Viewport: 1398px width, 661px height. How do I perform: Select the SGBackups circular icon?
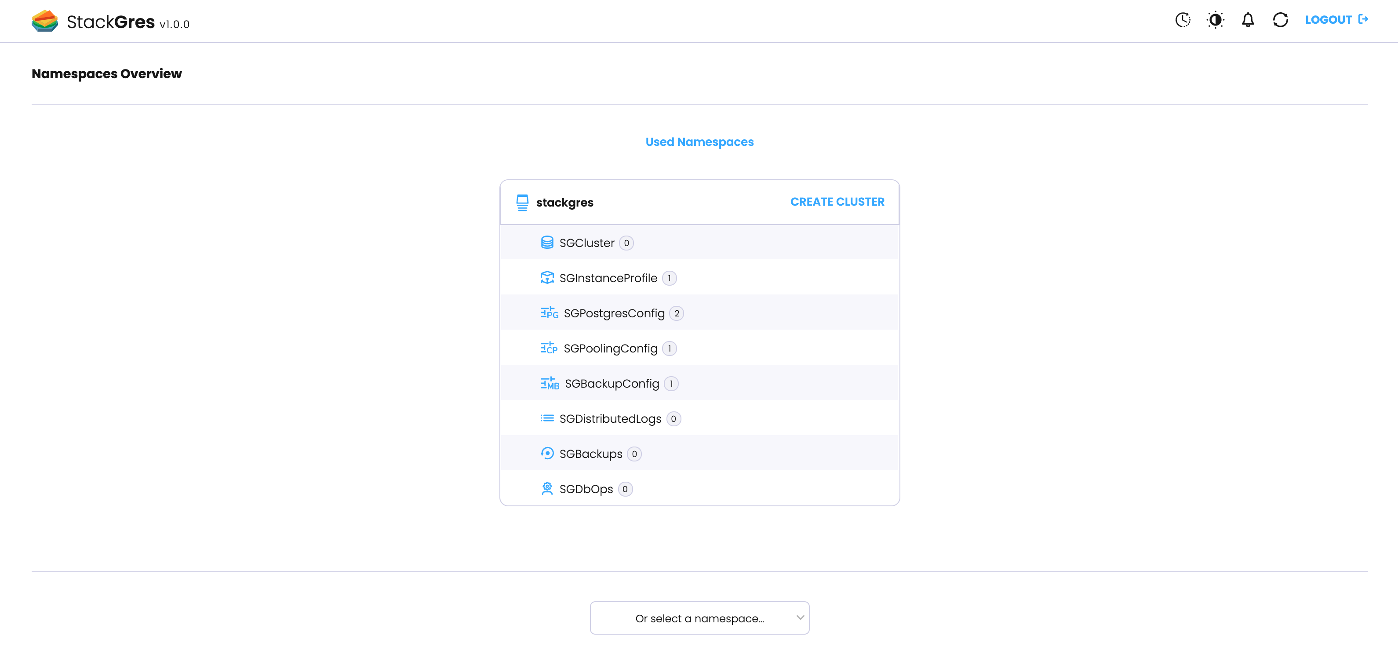[547, 453]
